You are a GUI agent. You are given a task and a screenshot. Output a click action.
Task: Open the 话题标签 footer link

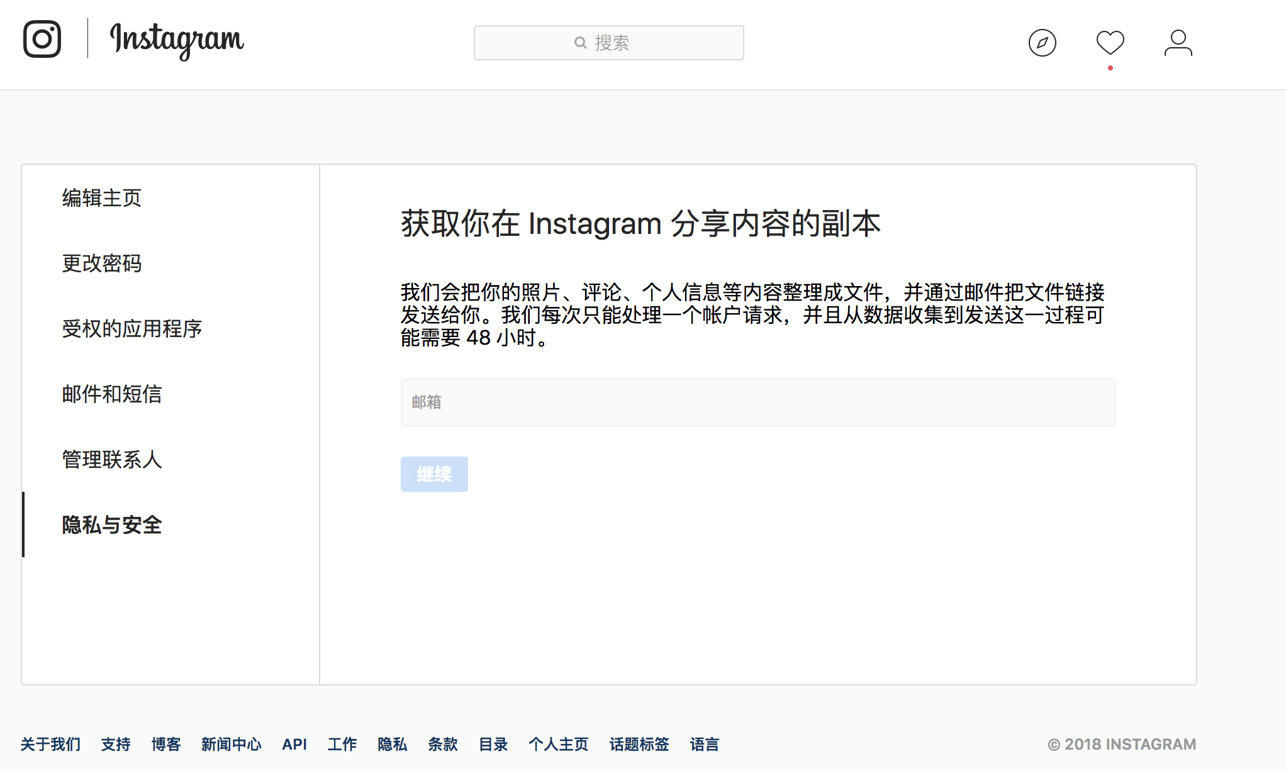click(639, 745)
